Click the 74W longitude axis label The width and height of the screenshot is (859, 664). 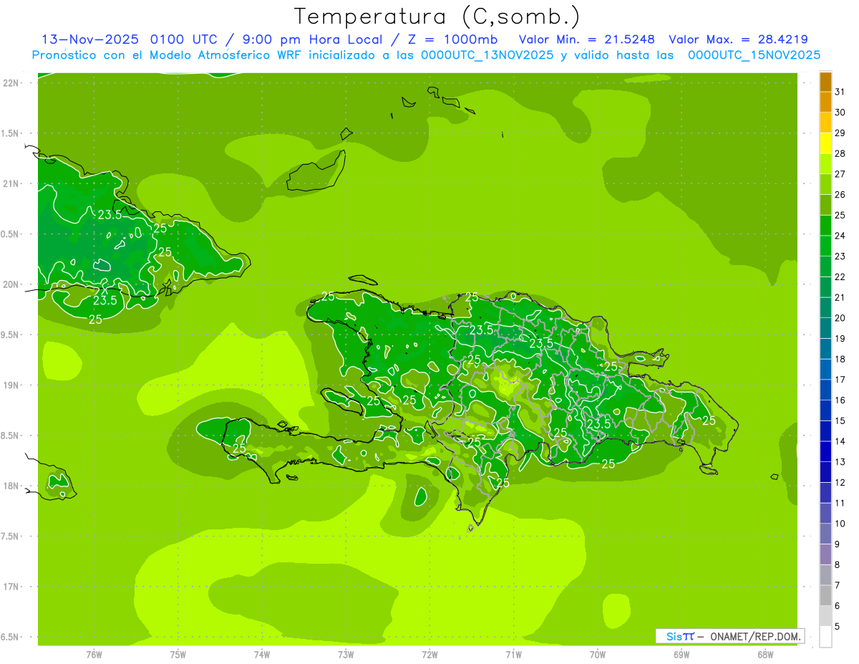(x=262, y=655)
